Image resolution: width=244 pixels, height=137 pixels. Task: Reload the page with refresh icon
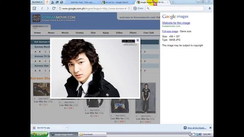pyautogui.click(x=54, y=8)
